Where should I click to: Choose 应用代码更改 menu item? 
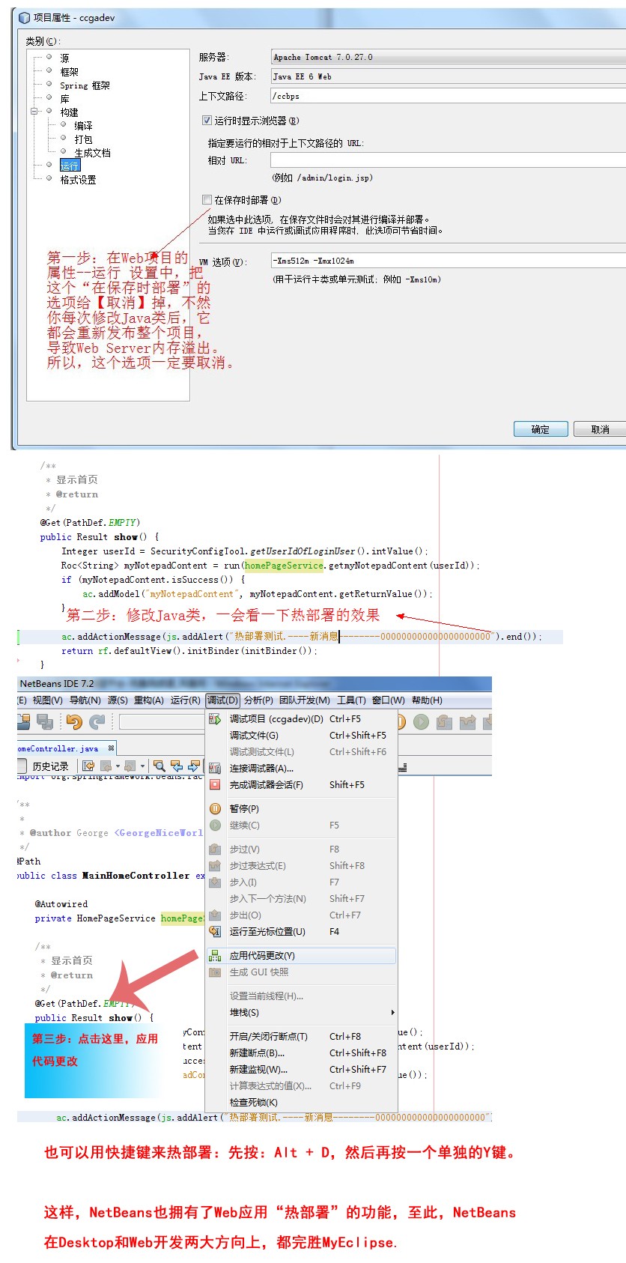[x=301, y=956]
